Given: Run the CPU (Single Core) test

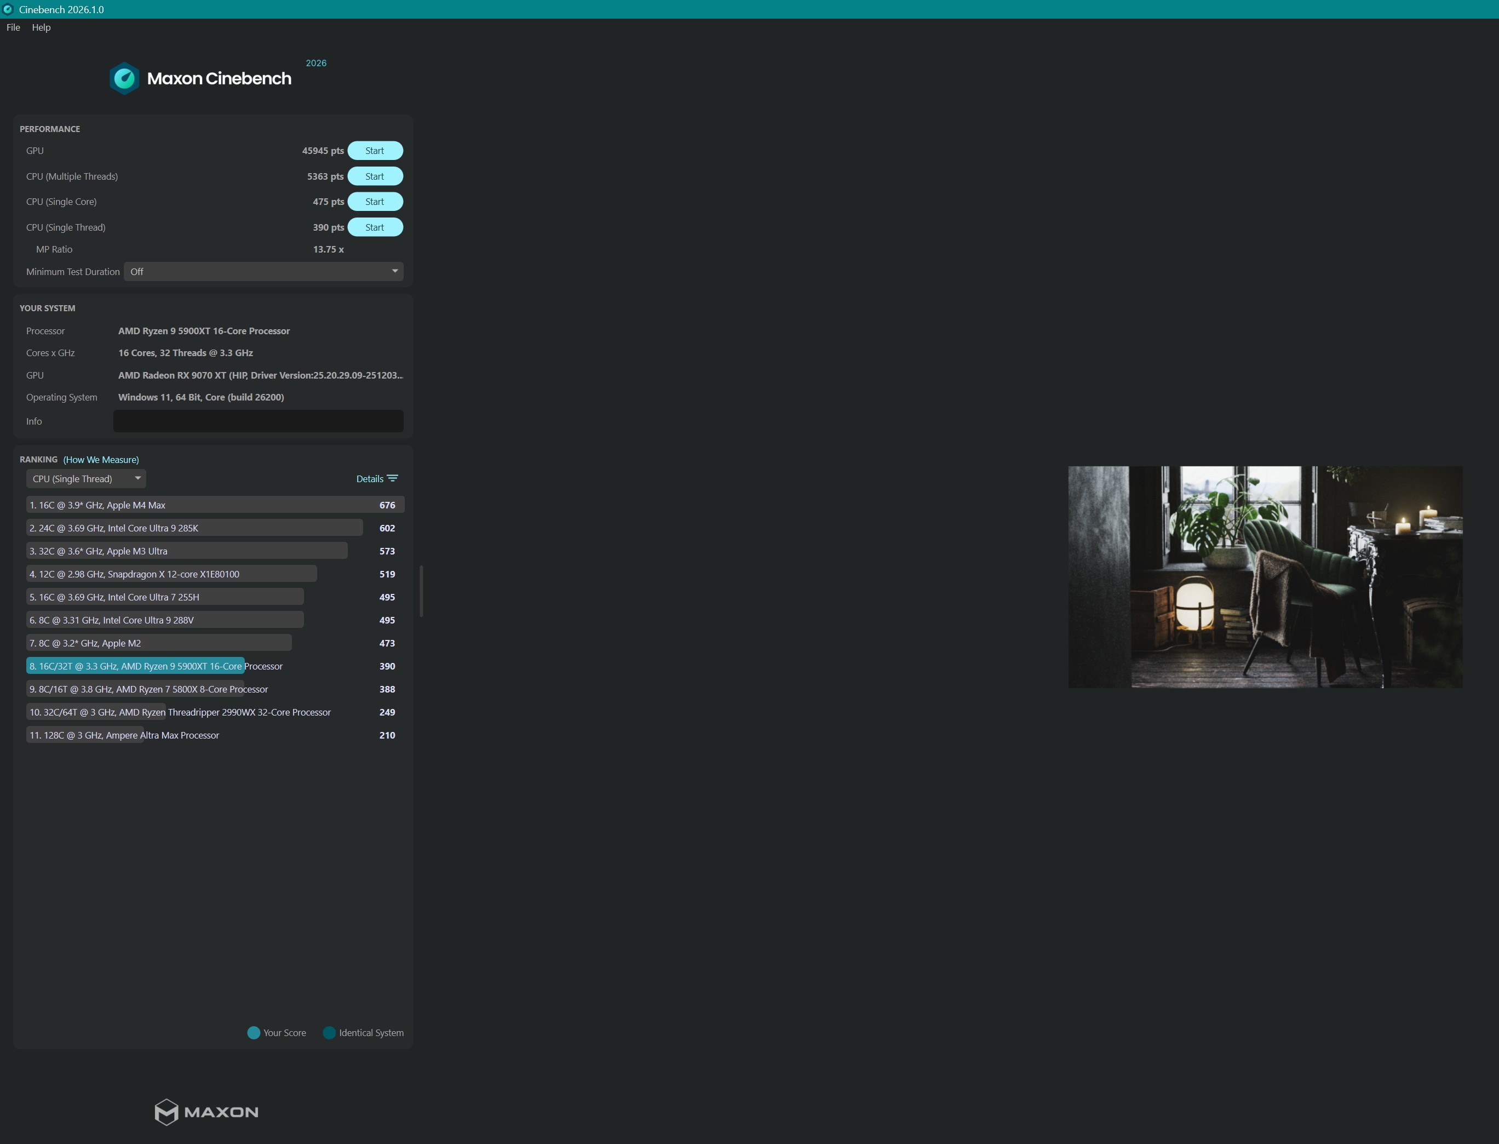Looking at the screenshot, I should 375,202.
